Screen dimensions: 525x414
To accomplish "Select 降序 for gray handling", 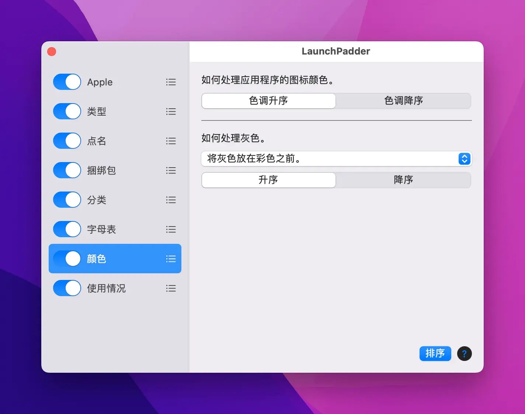I will pyautogui.click(x=403, y=180).
